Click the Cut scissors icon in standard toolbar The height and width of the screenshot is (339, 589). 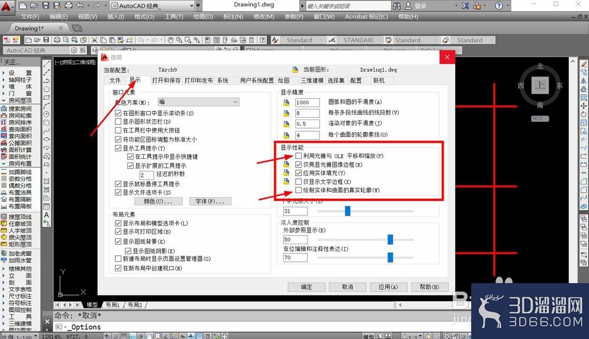click(95, 40)
